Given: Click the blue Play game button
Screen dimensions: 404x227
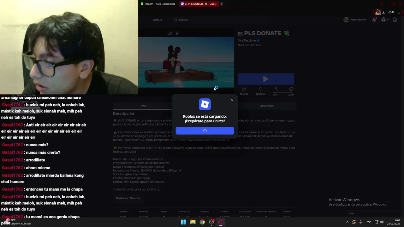Looking at the screenshot, I should 266,79.
